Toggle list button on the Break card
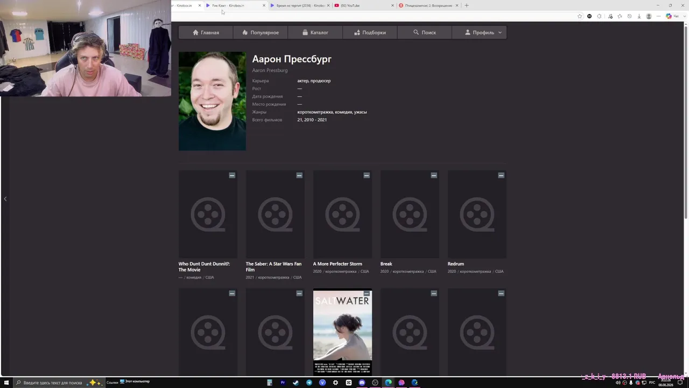 [x=434, y=175]
